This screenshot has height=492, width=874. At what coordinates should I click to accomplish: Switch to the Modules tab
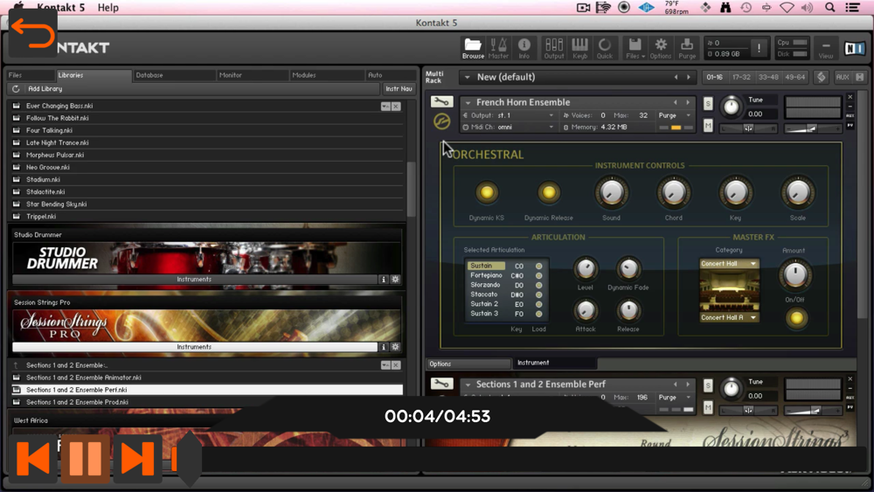[327, 75]
